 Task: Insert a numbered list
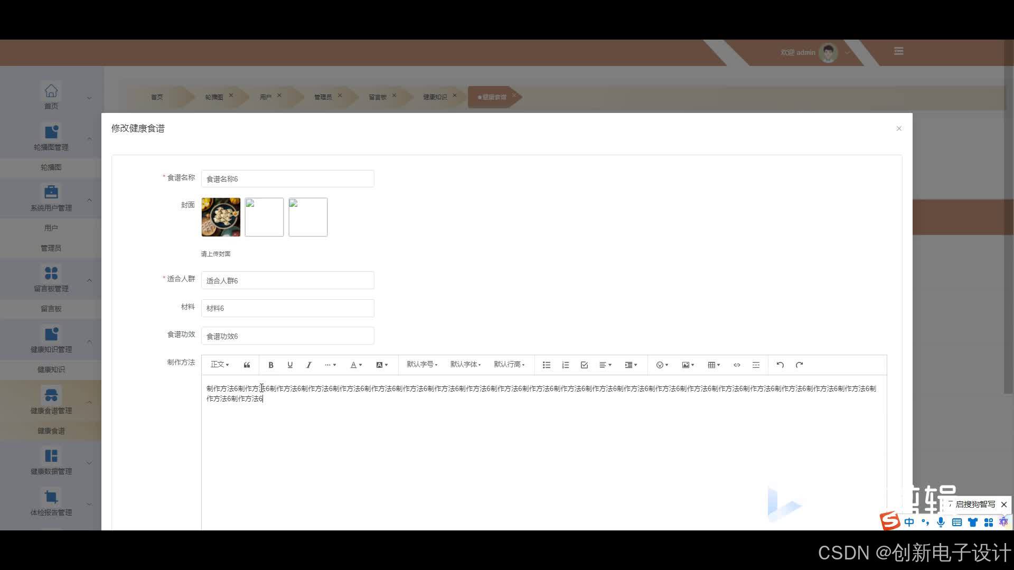pos(566,365)
